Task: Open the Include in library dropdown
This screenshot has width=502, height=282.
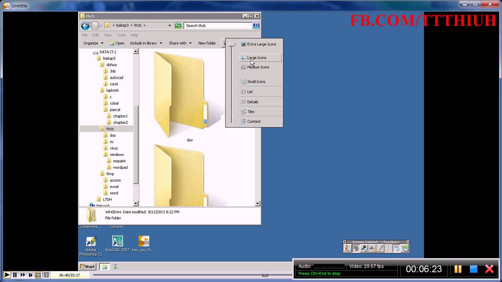Action: [146, 43]
